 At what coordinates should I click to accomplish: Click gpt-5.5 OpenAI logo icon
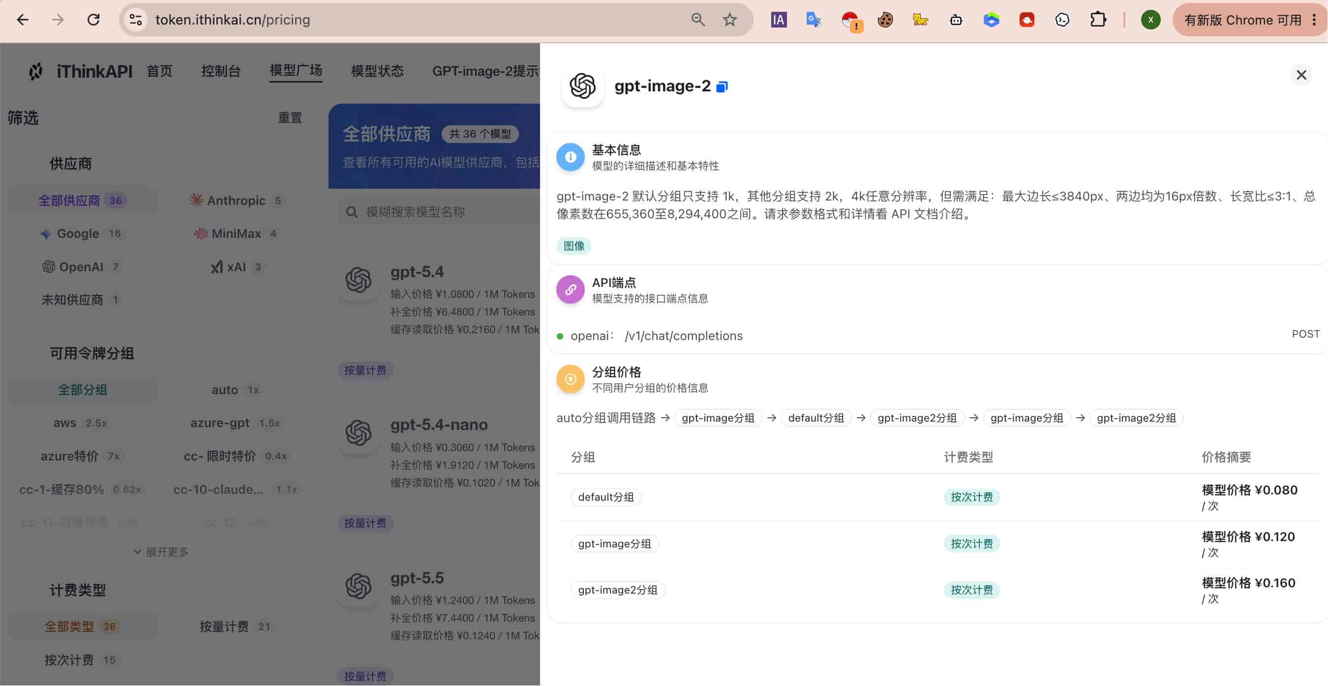pos(358,586)
